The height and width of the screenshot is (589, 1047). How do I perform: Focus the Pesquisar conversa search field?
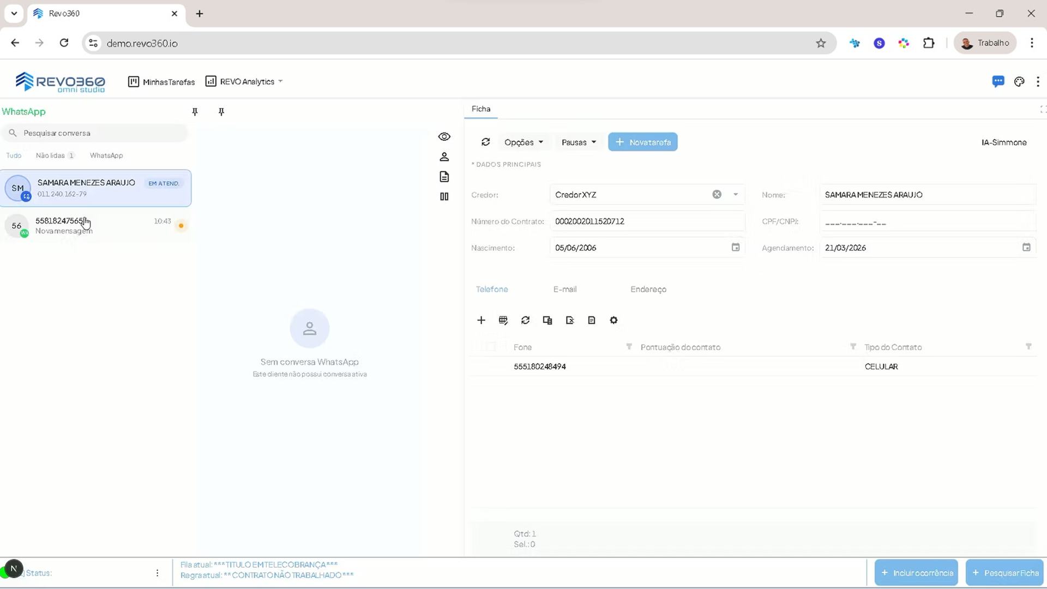pos(95,133)
